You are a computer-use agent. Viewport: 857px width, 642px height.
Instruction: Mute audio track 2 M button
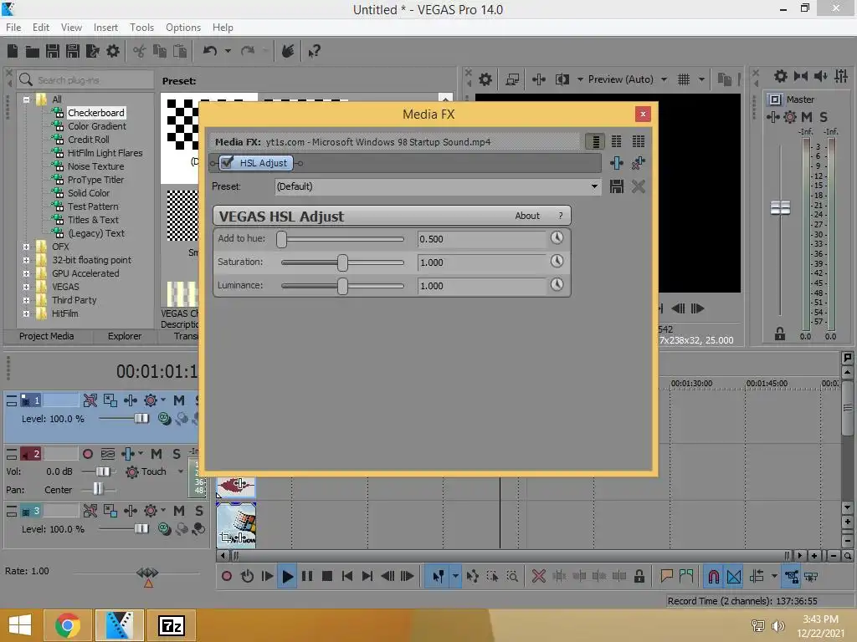(157, 454)
